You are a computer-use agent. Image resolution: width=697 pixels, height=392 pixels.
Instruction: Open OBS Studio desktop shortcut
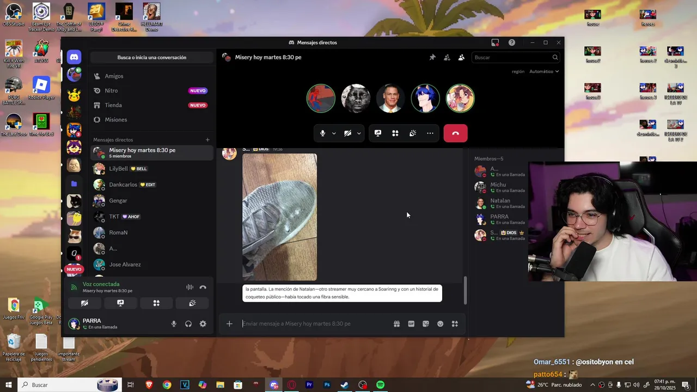point(13,15)
